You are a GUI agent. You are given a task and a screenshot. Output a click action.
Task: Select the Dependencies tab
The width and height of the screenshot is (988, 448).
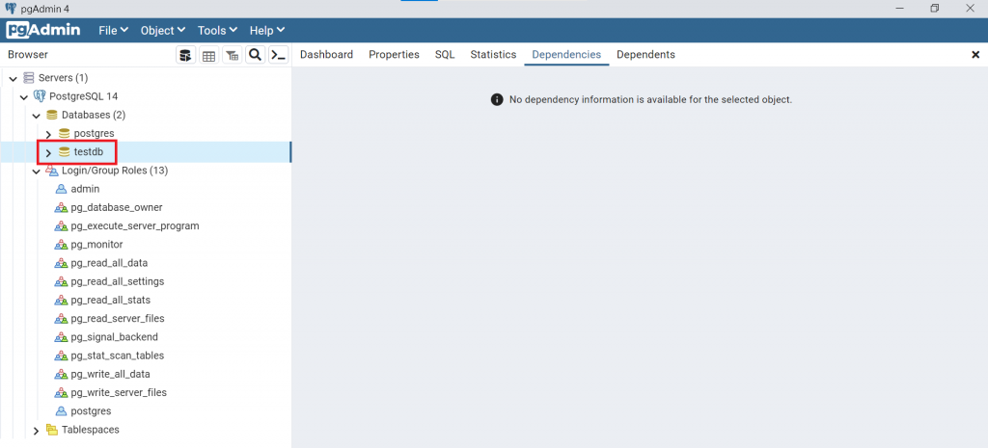tap(566, 55)
